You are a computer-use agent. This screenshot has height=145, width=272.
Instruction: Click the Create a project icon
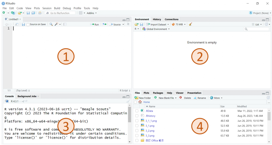pos(13,13)
